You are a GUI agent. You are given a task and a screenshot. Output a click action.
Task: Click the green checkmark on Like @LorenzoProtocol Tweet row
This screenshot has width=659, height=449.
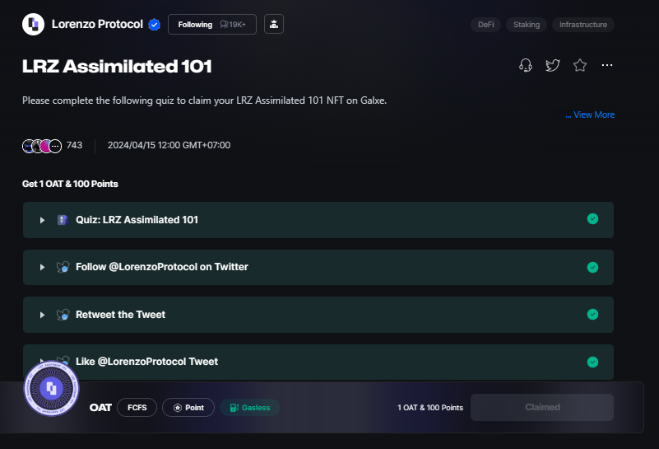(x=592, y=362)
